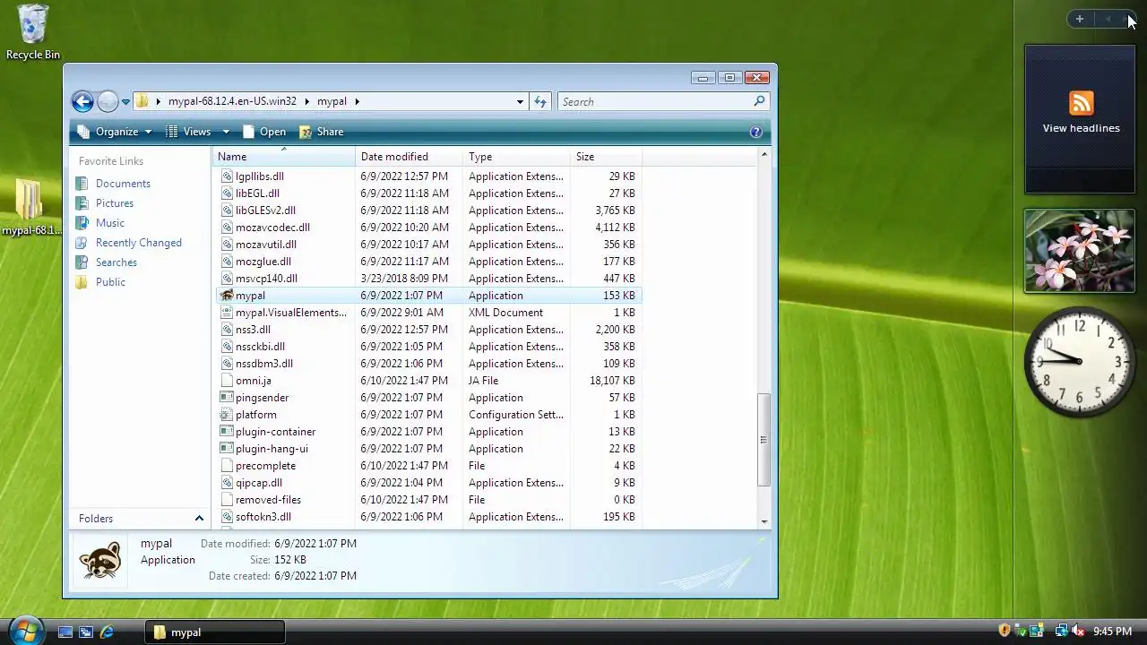Click the mypal-68.12.4.en-US.win32 breadcrumb segment

pyautogui.click(x=232, y=101)
